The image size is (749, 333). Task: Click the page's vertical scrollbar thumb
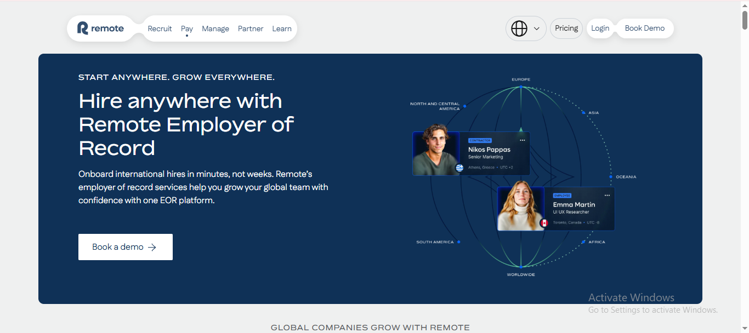745,19
